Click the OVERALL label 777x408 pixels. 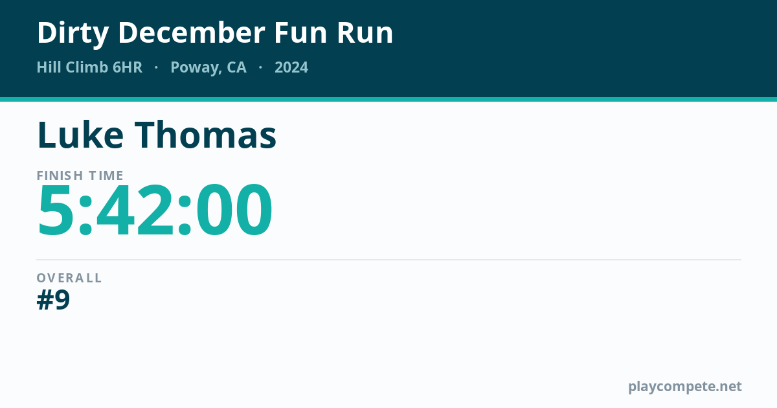coord(69,278)
